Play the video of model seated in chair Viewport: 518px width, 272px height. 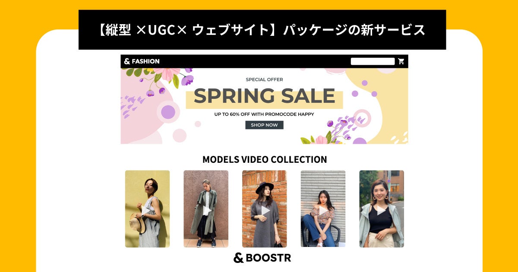click(323, 210)
